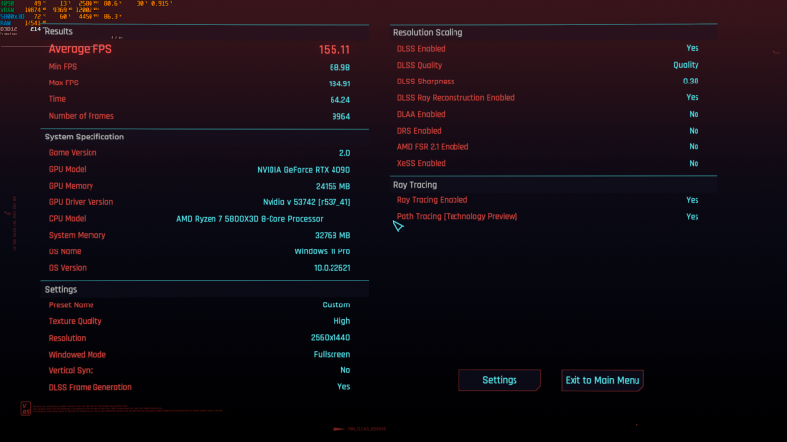Select Preset Name value Custom
This screenshot has height=442, width=787.
[336, 304]
